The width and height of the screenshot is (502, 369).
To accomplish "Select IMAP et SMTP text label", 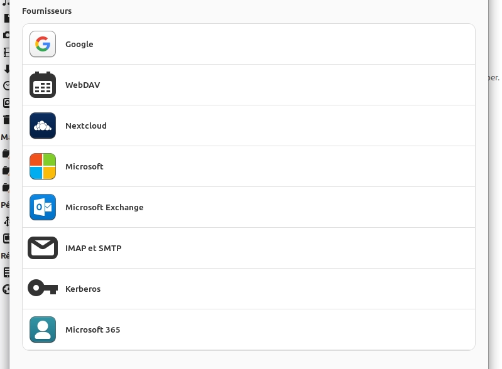I will point(93,248).
